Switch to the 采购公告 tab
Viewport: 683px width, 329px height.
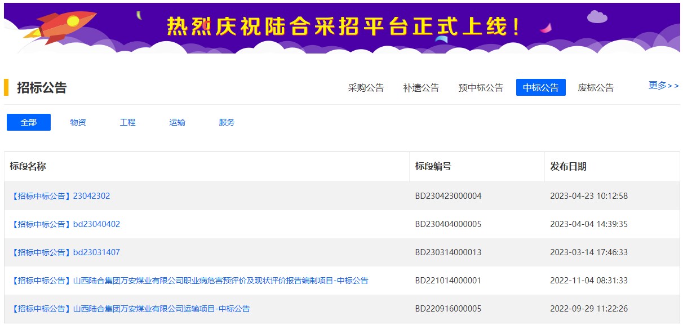(x=365, y=87)
